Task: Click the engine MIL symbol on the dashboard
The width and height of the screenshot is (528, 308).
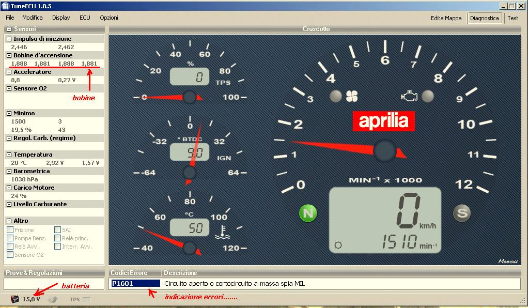Action: pos(409,96)
